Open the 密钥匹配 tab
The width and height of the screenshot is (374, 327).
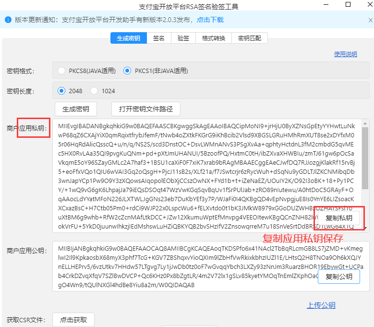click(x=250, y=38)
